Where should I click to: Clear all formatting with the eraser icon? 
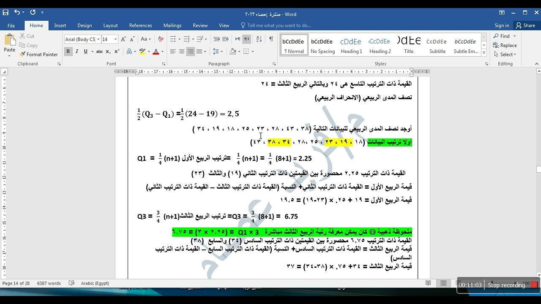[161, 39]
